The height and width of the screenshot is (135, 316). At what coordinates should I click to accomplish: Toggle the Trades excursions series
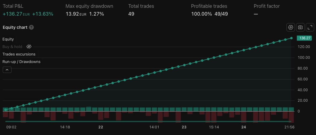pos(19,54)
